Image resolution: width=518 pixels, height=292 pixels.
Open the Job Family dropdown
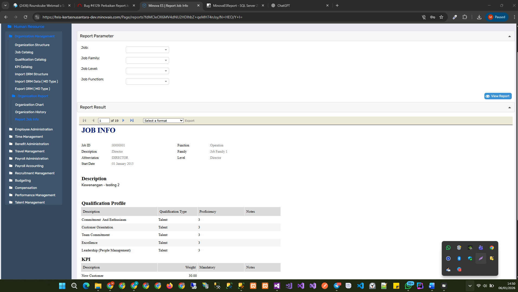click(147, 60)
